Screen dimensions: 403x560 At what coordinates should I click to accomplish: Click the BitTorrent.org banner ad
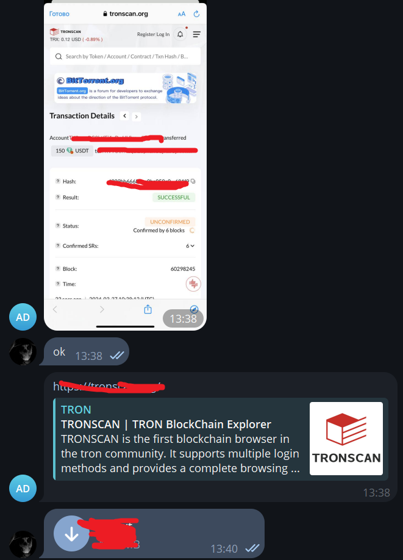pyautogui.click(x=126, y=88)
